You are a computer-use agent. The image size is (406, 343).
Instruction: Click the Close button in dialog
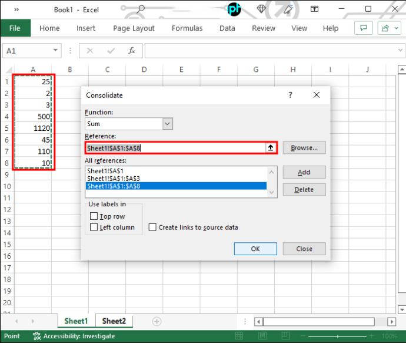click(304, 249)
